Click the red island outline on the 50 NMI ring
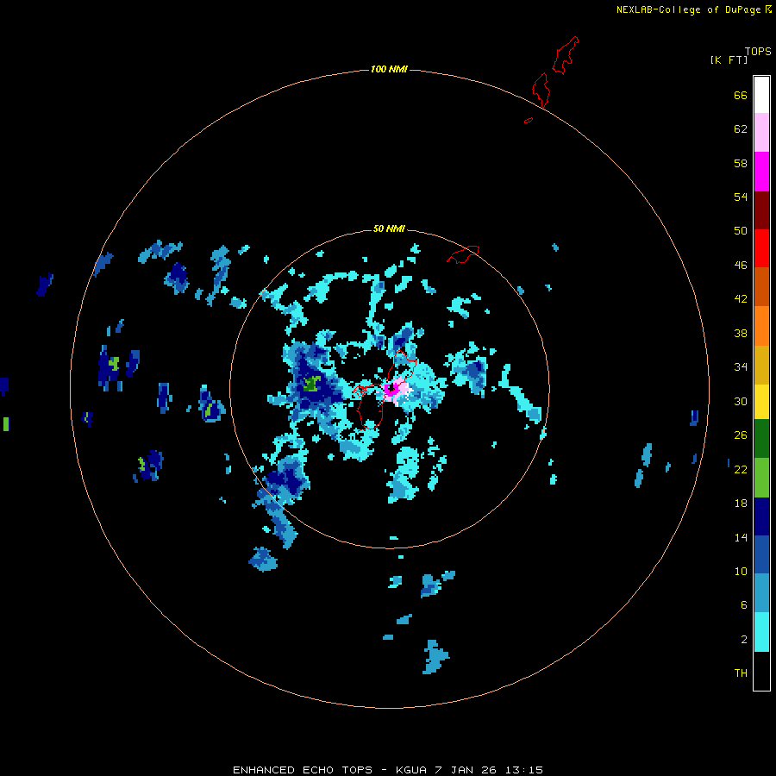Screen dimensions: 776x776 (463, 254)
